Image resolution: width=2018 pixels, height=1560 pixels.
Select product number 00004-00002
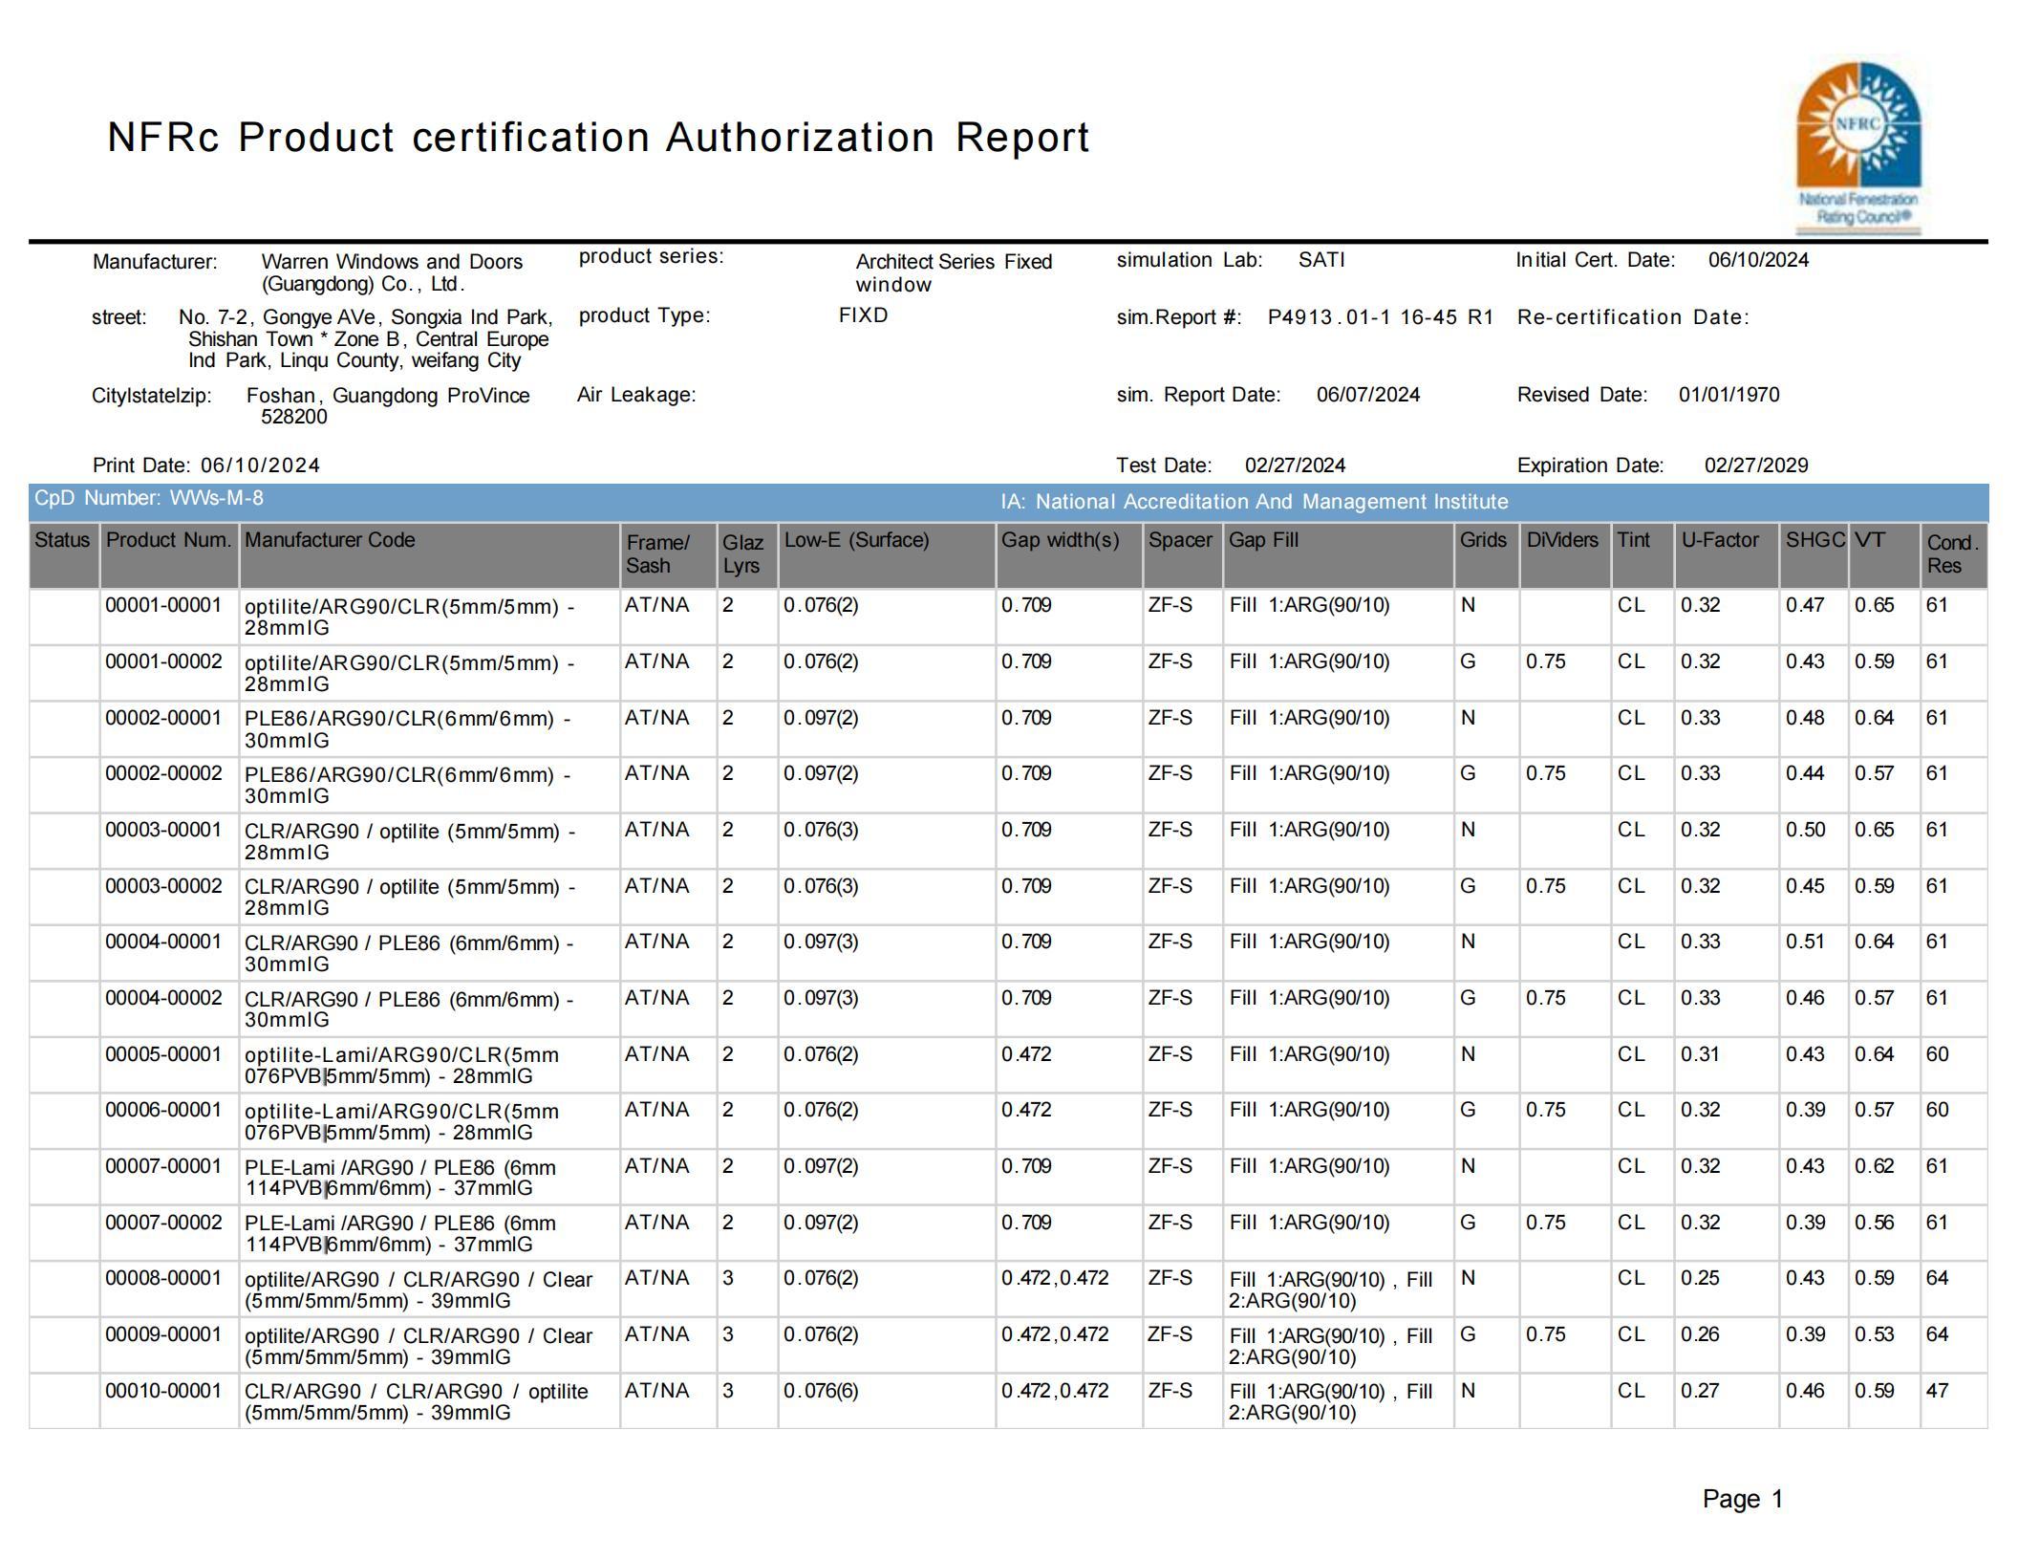(x=163, y=998)
